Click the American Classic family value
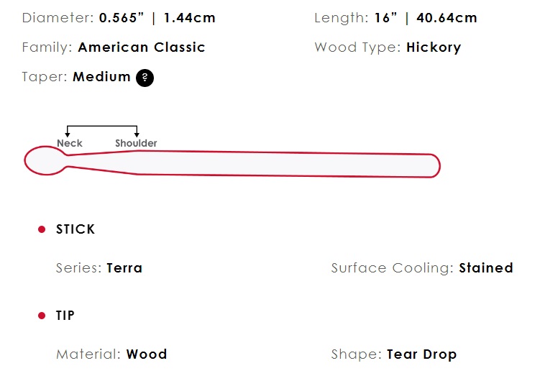The height and width of the screenshot is (376, 545). (x=142, y=47)
